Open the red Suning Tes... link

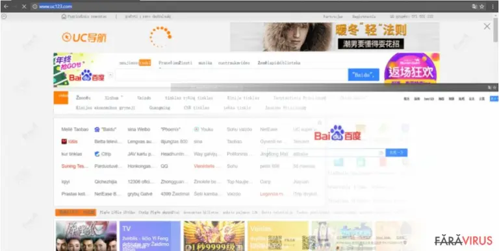point(75,166)
